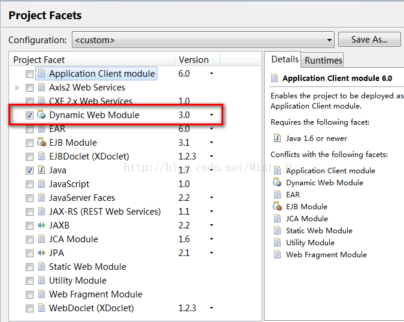The image size is (404, 322).
Task: Select the Details tab
Action: [x=284, y=59]
